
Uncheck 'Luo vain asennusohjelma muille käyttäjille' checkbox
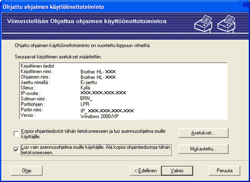pos(16,150)
